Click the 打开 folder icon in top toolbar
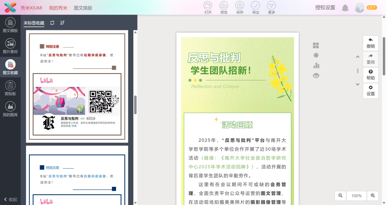This screenshot has height=205, width=386. tap(208, 5)
